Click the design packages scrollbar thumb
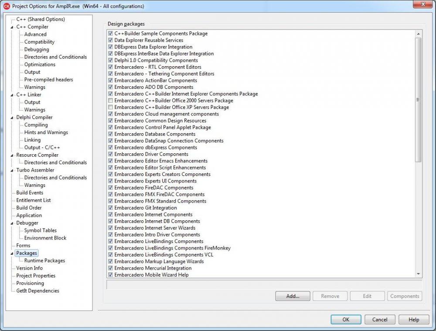The height and width of the screenshot is (331, 436). [x=418, y=100]
